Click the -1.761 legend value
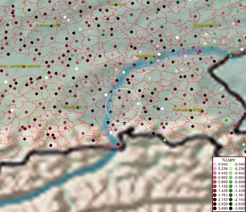 239,195
